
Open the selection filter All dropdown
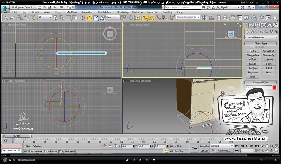tap(45, 17)
